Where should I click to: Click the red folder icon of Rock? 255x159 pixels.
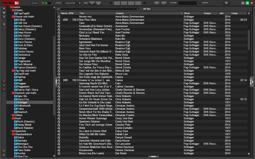tap(13, 118)
